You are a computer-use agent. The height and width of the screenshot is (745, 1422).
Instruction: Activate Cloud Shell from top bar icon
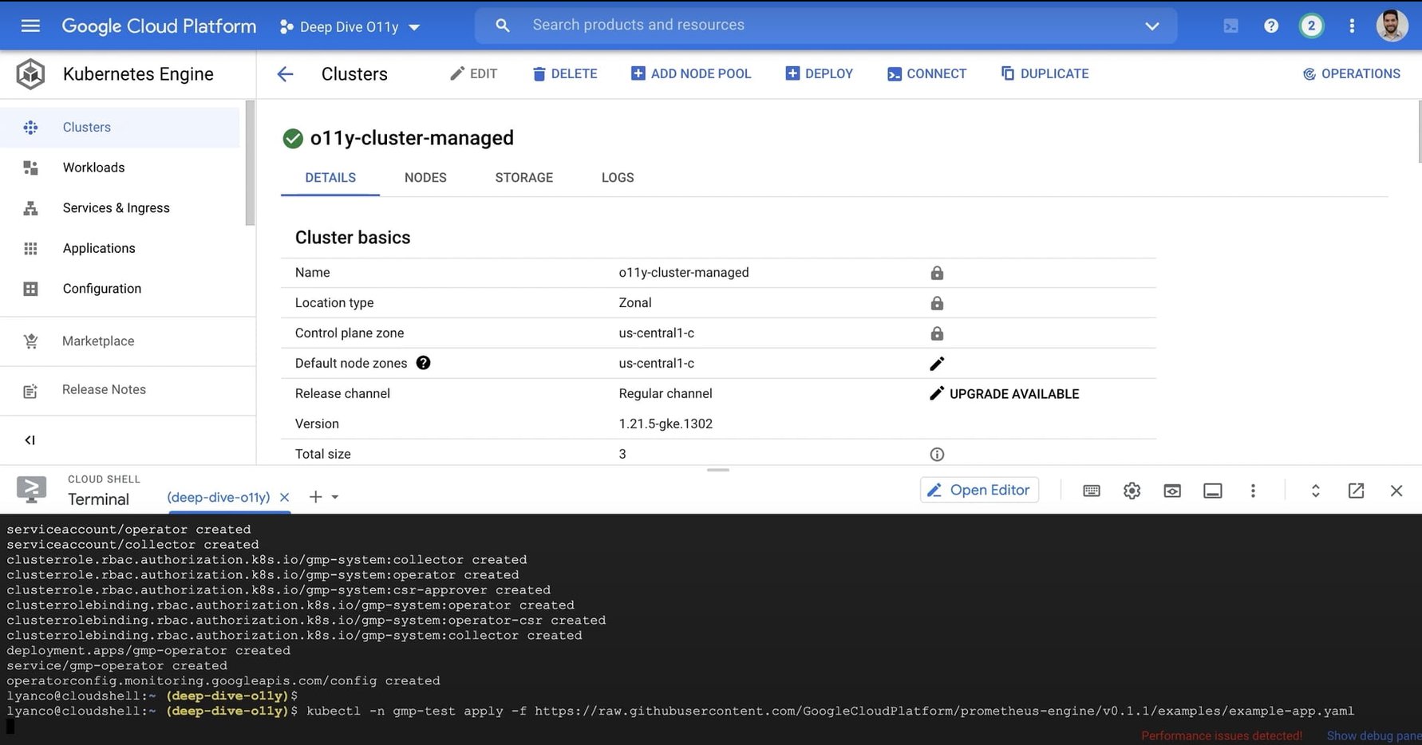(x=1230, y=26)
